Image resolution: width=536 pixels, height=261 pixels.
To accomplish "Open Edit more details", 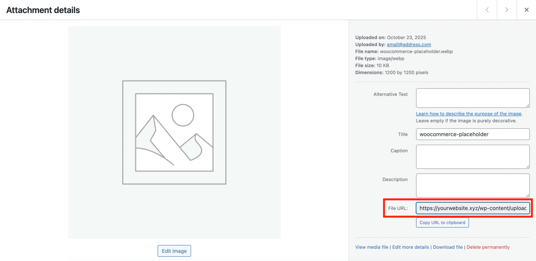I will 410,247.
